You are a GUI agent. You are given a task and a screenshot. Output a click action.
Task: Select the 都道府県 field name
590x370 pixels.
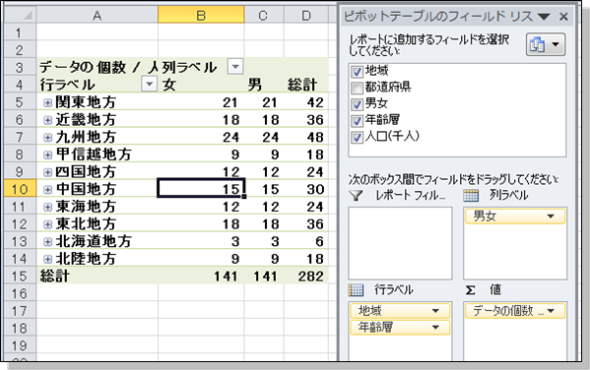(x=387, y=88)
